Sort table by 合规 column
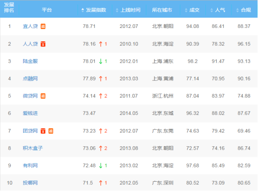258x191 pixels. pyautogui.click(x=244, y=10)
